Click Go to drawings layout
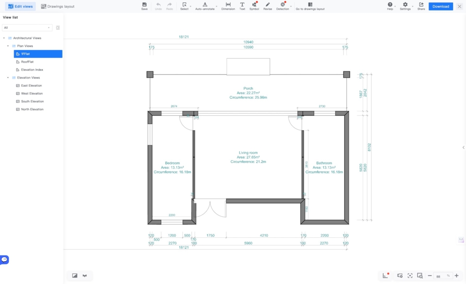 tap(310, 6)
